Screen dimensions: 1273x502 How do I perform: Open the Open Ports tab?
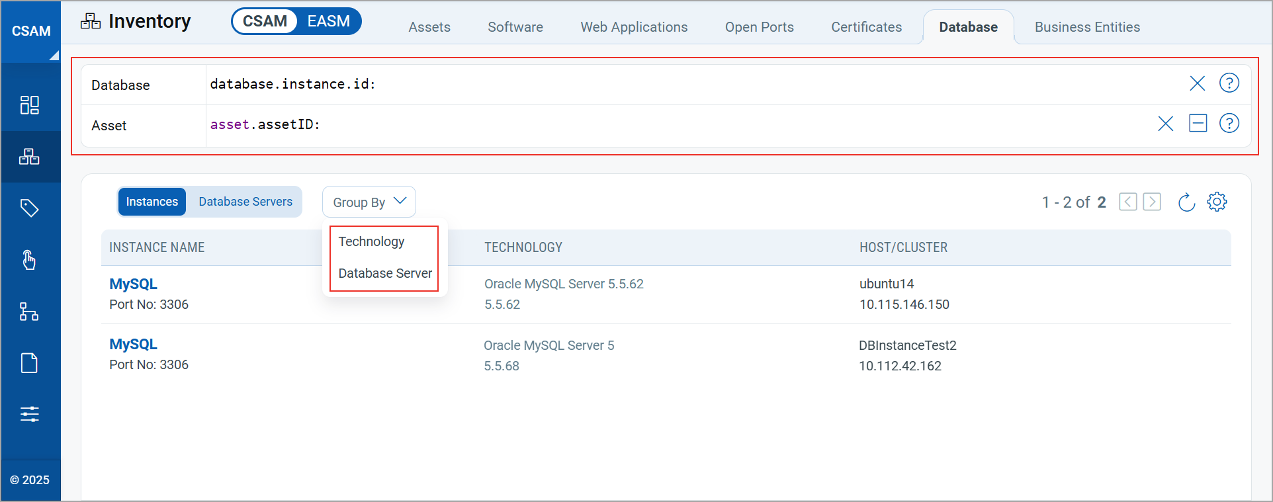coord(759,27)
